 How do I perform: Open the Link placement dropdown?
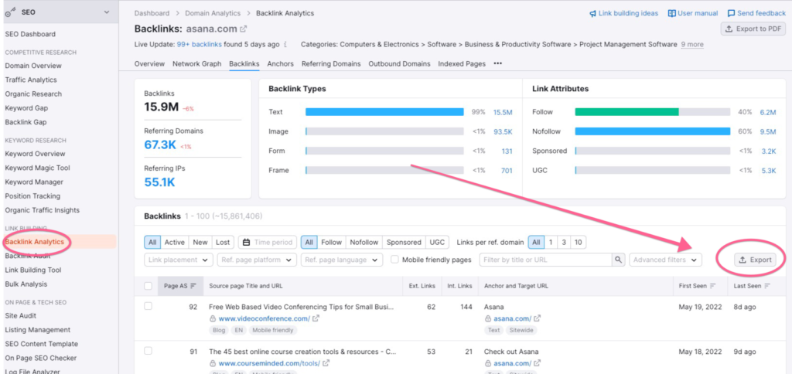click(179, 260)
